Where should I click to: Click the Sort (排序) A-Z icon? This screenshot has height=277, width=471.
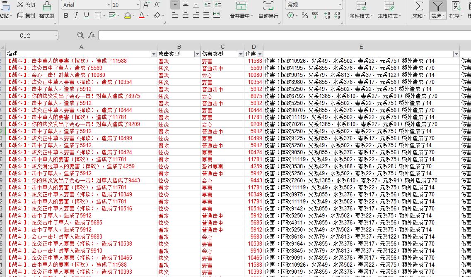(456, 6)
